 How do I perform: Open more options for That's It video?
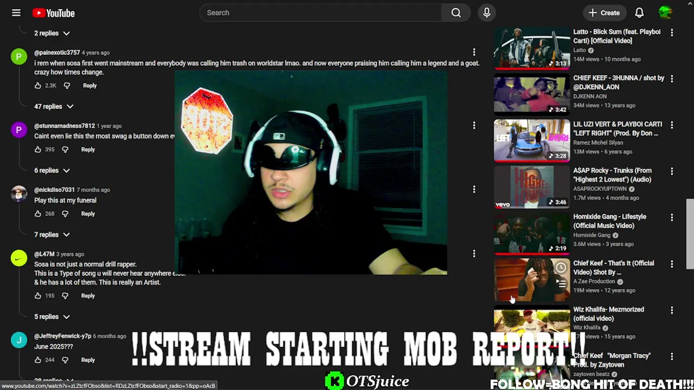click(x=672, y=264)
